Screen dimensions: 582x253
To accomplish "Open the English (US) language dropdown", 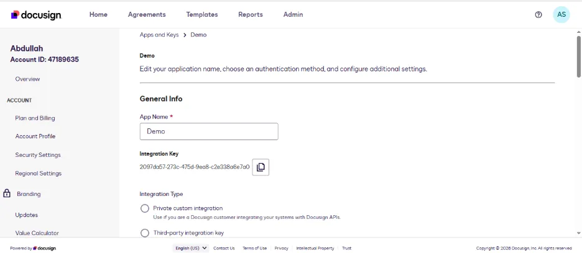I will pos(191,248).
